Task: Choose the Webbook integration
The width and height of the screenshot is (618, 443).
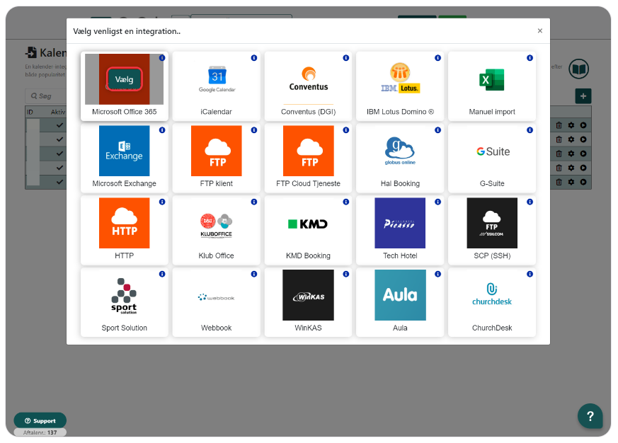Action: click(216, 302)
